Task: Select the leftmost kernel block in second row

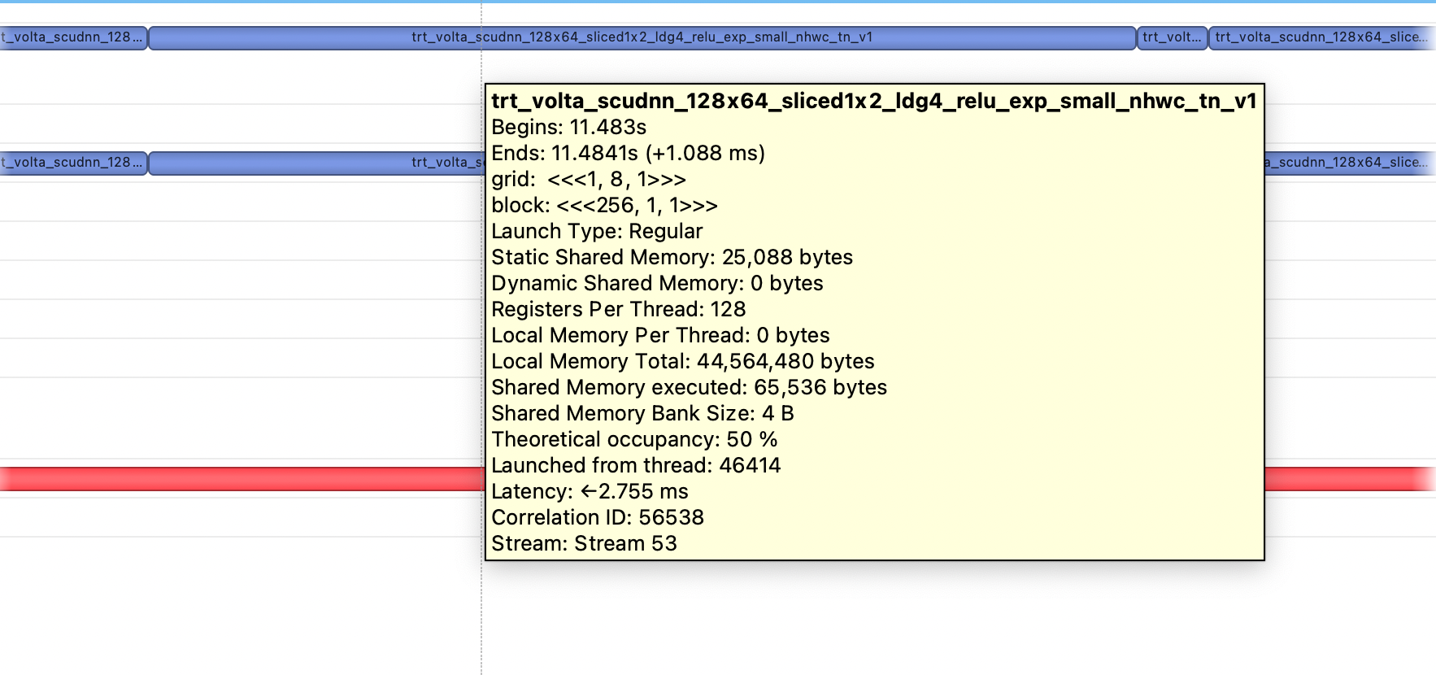Action: [x=73, y=163]
